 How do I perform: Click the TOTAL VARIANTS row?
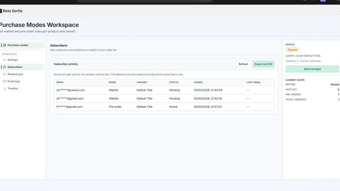click(312, 100)
